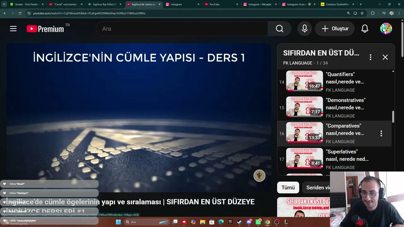Play video 14 "Quantifiers" thumbnail

305,81
